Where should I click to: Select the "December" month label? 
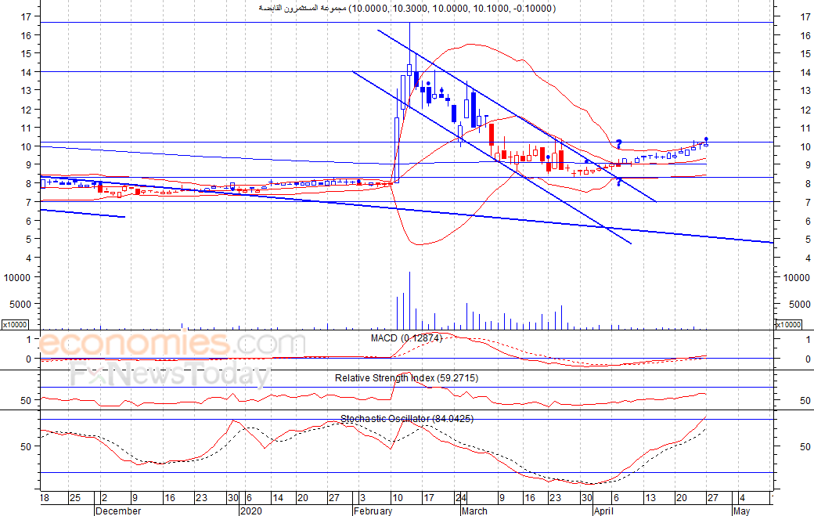point(118,511)
